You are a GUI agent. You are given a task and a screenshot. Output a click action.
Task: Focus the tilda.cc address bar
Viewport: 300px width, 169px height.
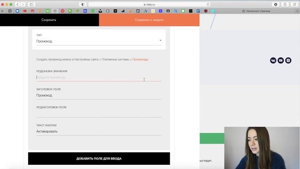149,4
